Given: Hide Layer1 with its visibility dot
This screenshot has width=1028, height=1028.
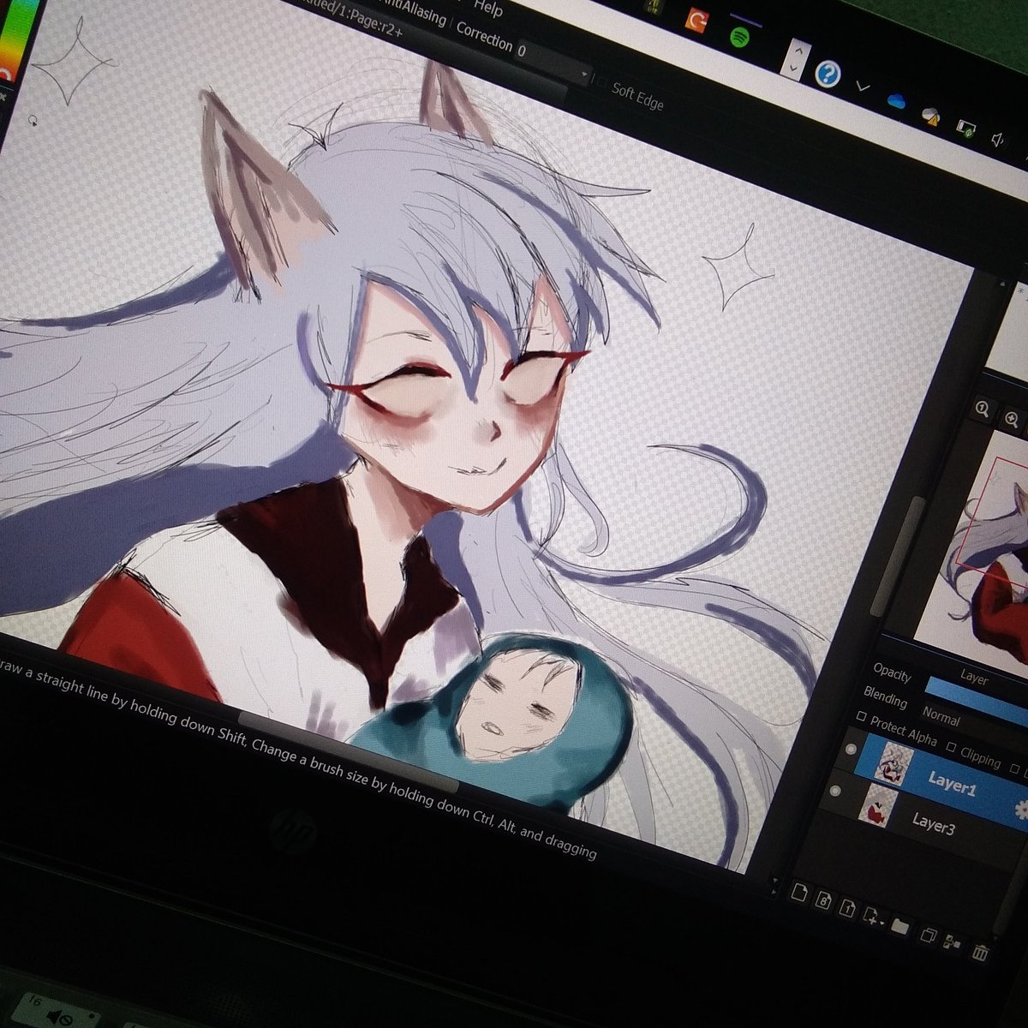Looking at the screenshot, I should pos(851,749).
